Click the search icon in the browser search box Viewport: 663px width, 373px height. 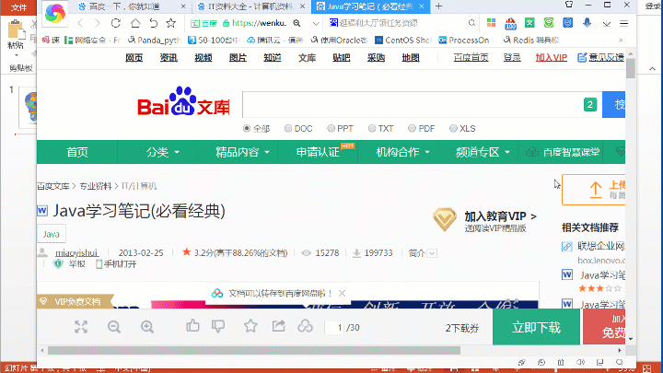pos(471,23)
